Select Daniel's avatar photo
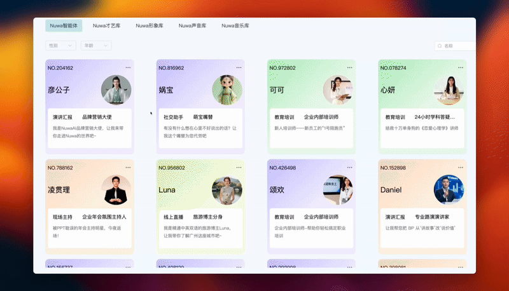 pyautogui.click(x=449, y=190)
